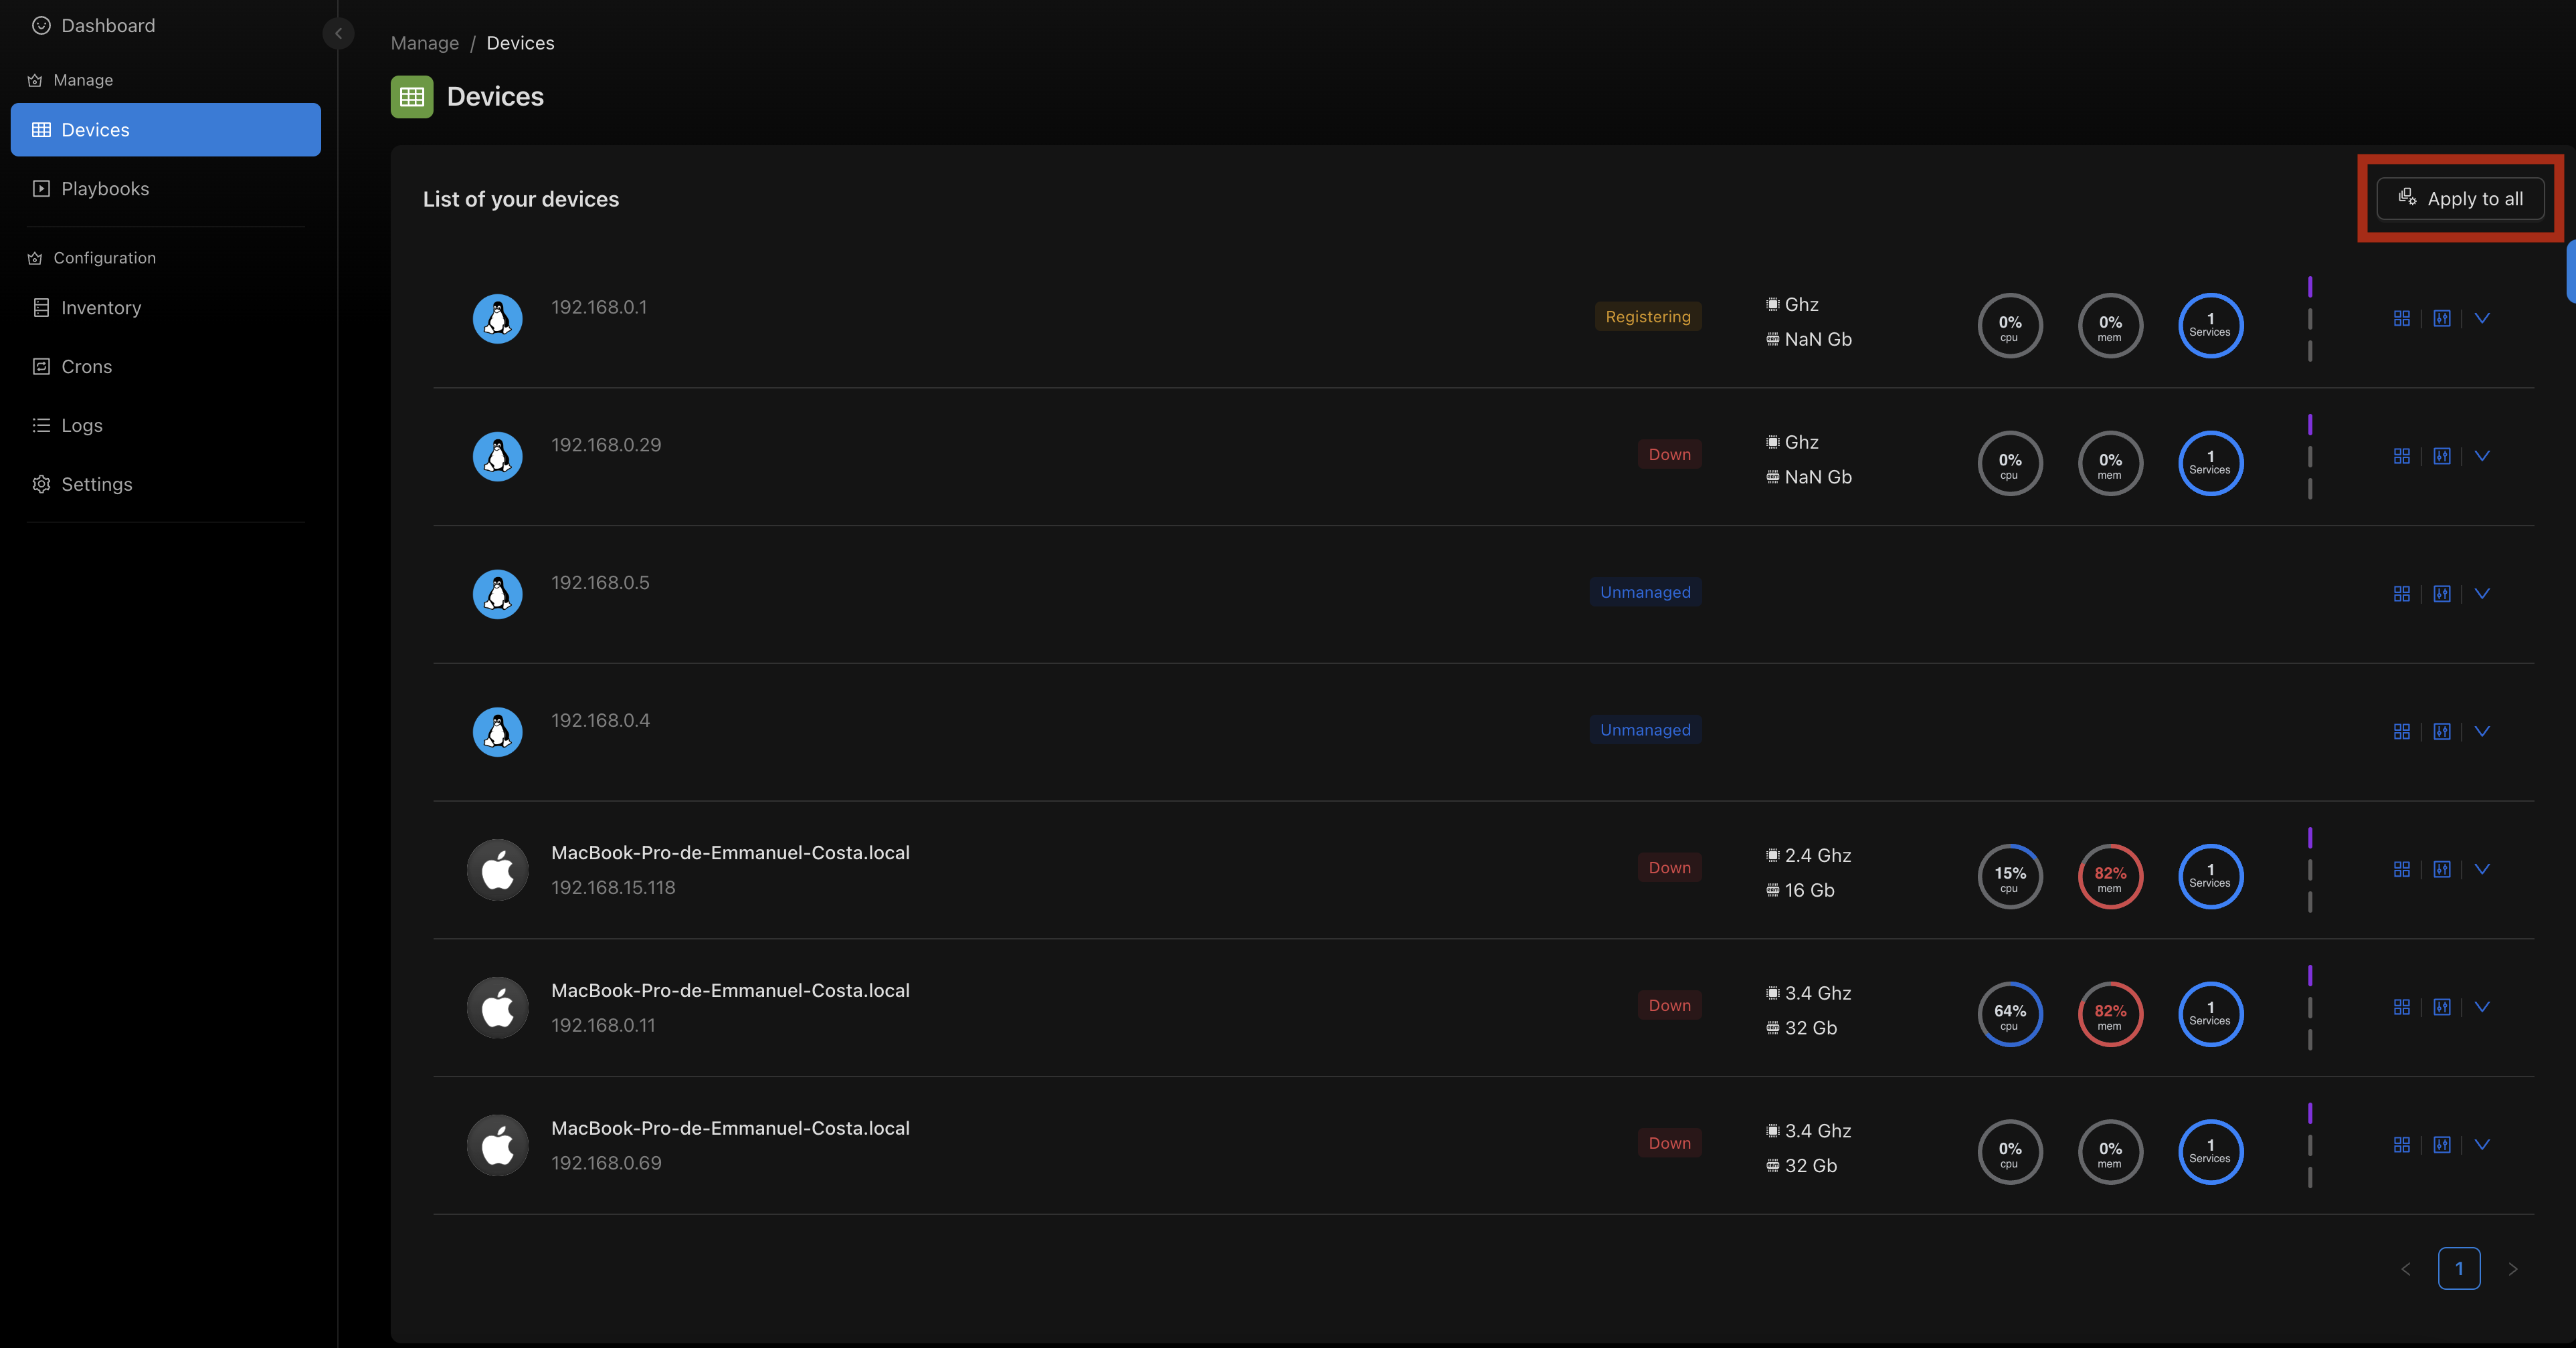
Task: Expand the actions dropdown for 192.168.0.11
Action: [x=2482, y=1007]
